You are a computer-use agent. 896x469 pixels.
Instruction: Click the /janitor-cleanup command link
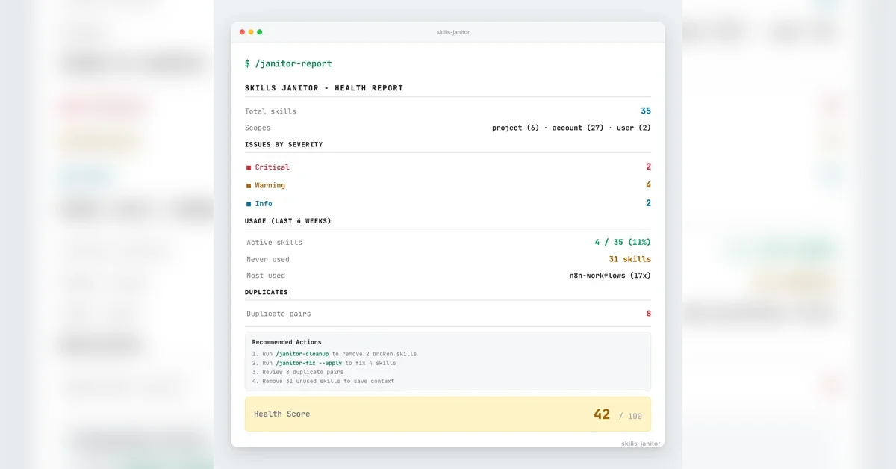click(302, 354)
